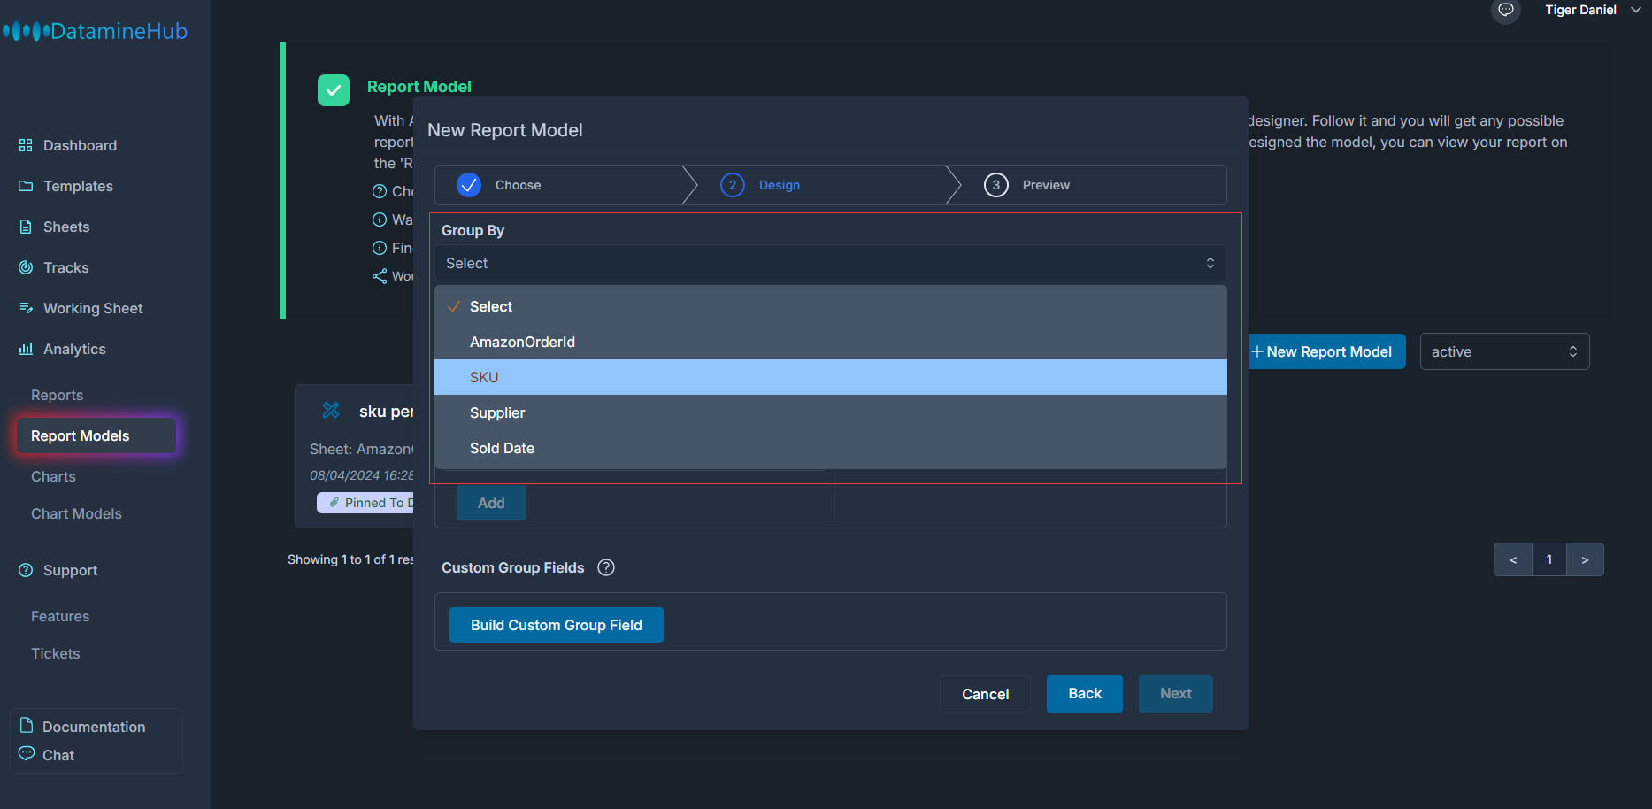Click the Analytics bar chart icon
This screenshot has width=1652, height=809.
click(26, 349)
